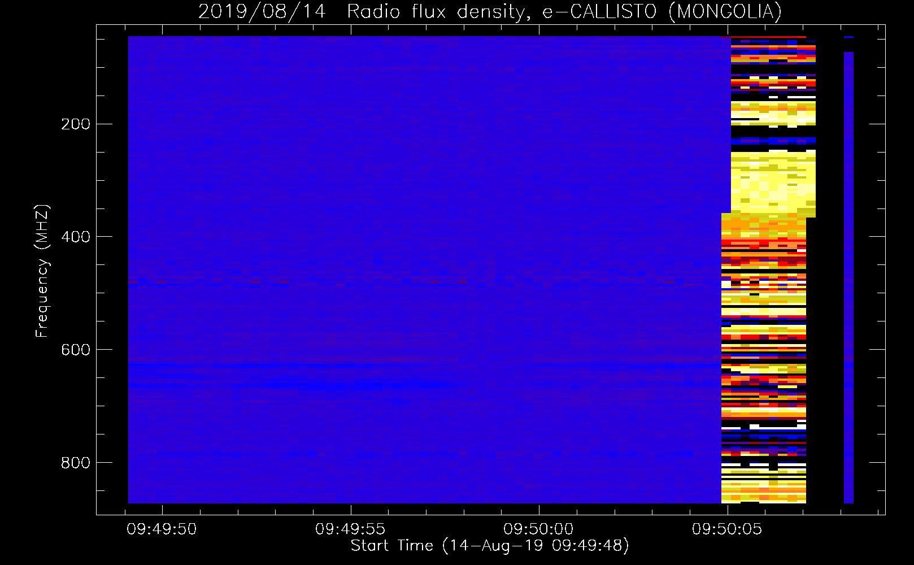Image resolution: width=914 pixels, height=565 pixels.
Task: Click the 200 frequency tick label
Action: pos(76,124)
